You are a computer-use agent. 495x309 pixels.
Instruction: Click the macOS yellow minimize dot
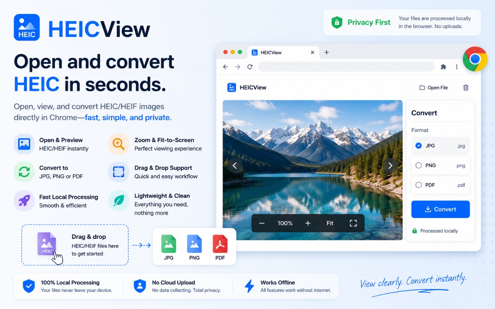coord(233,52)
